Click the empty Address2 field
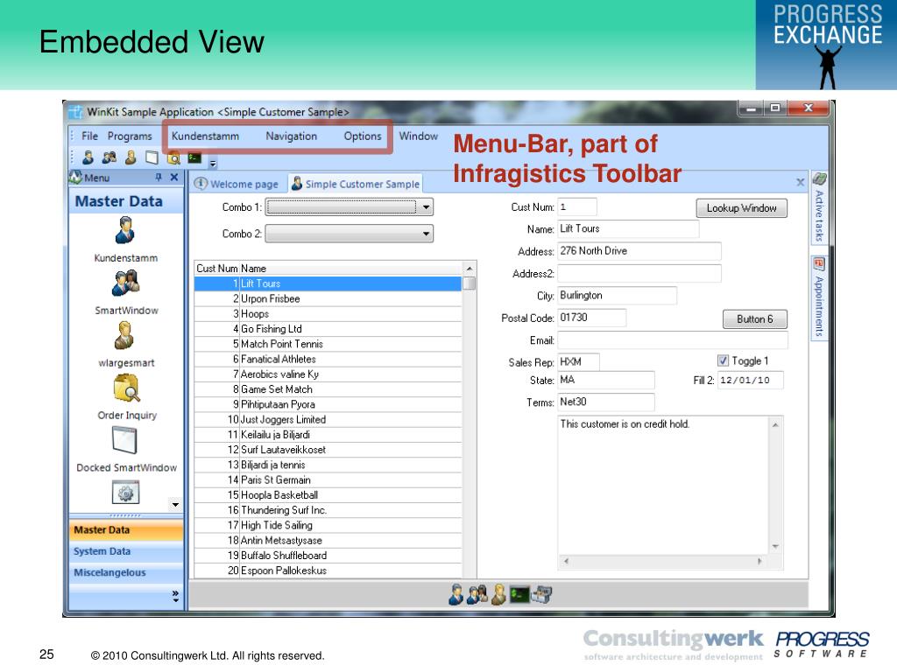Image resolution: width=897 pixels, height=672 pixels. pyautogui.click(x=639, y=273)
